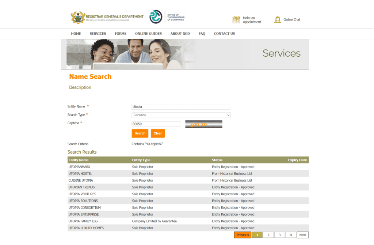Open the SERVICES menu

click(x=98, y=34)
